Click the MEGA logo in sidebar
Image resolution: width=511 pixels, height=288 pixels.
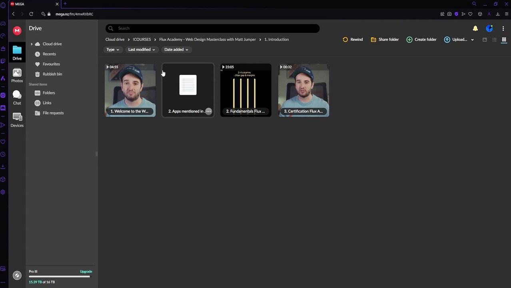(x=17, y=31)
